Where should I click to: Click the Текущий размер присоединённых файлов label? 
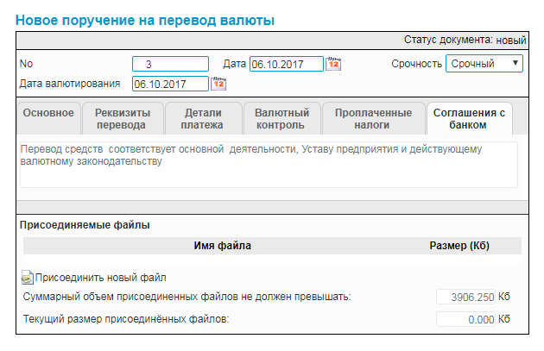(x=126, y=319)
